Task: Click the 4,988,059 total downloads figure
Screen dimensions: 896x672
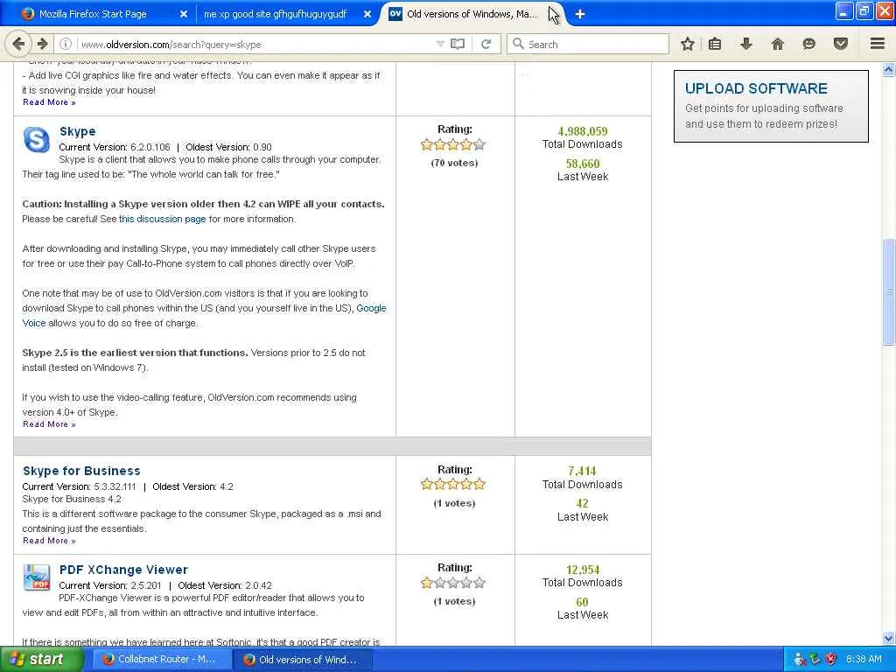Action: tap(582, 131)
